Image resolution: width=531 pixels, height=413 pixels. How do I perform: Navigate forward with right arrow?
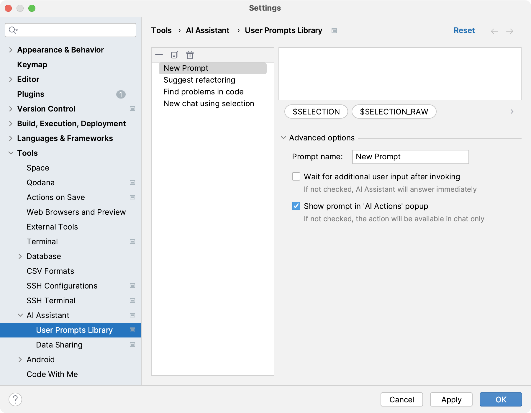[510, 31]
